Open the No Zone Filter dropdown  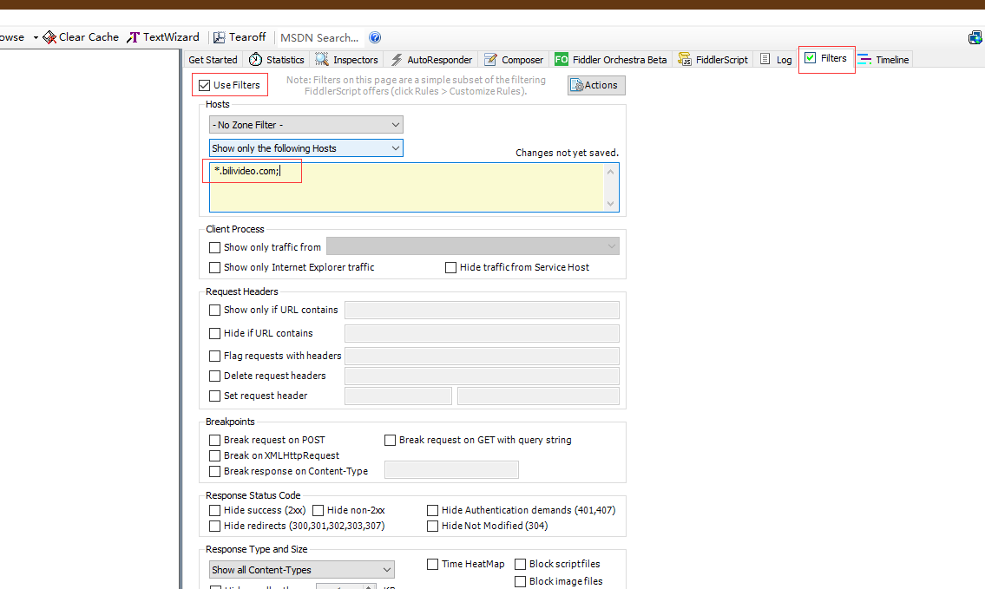point(306,124)
